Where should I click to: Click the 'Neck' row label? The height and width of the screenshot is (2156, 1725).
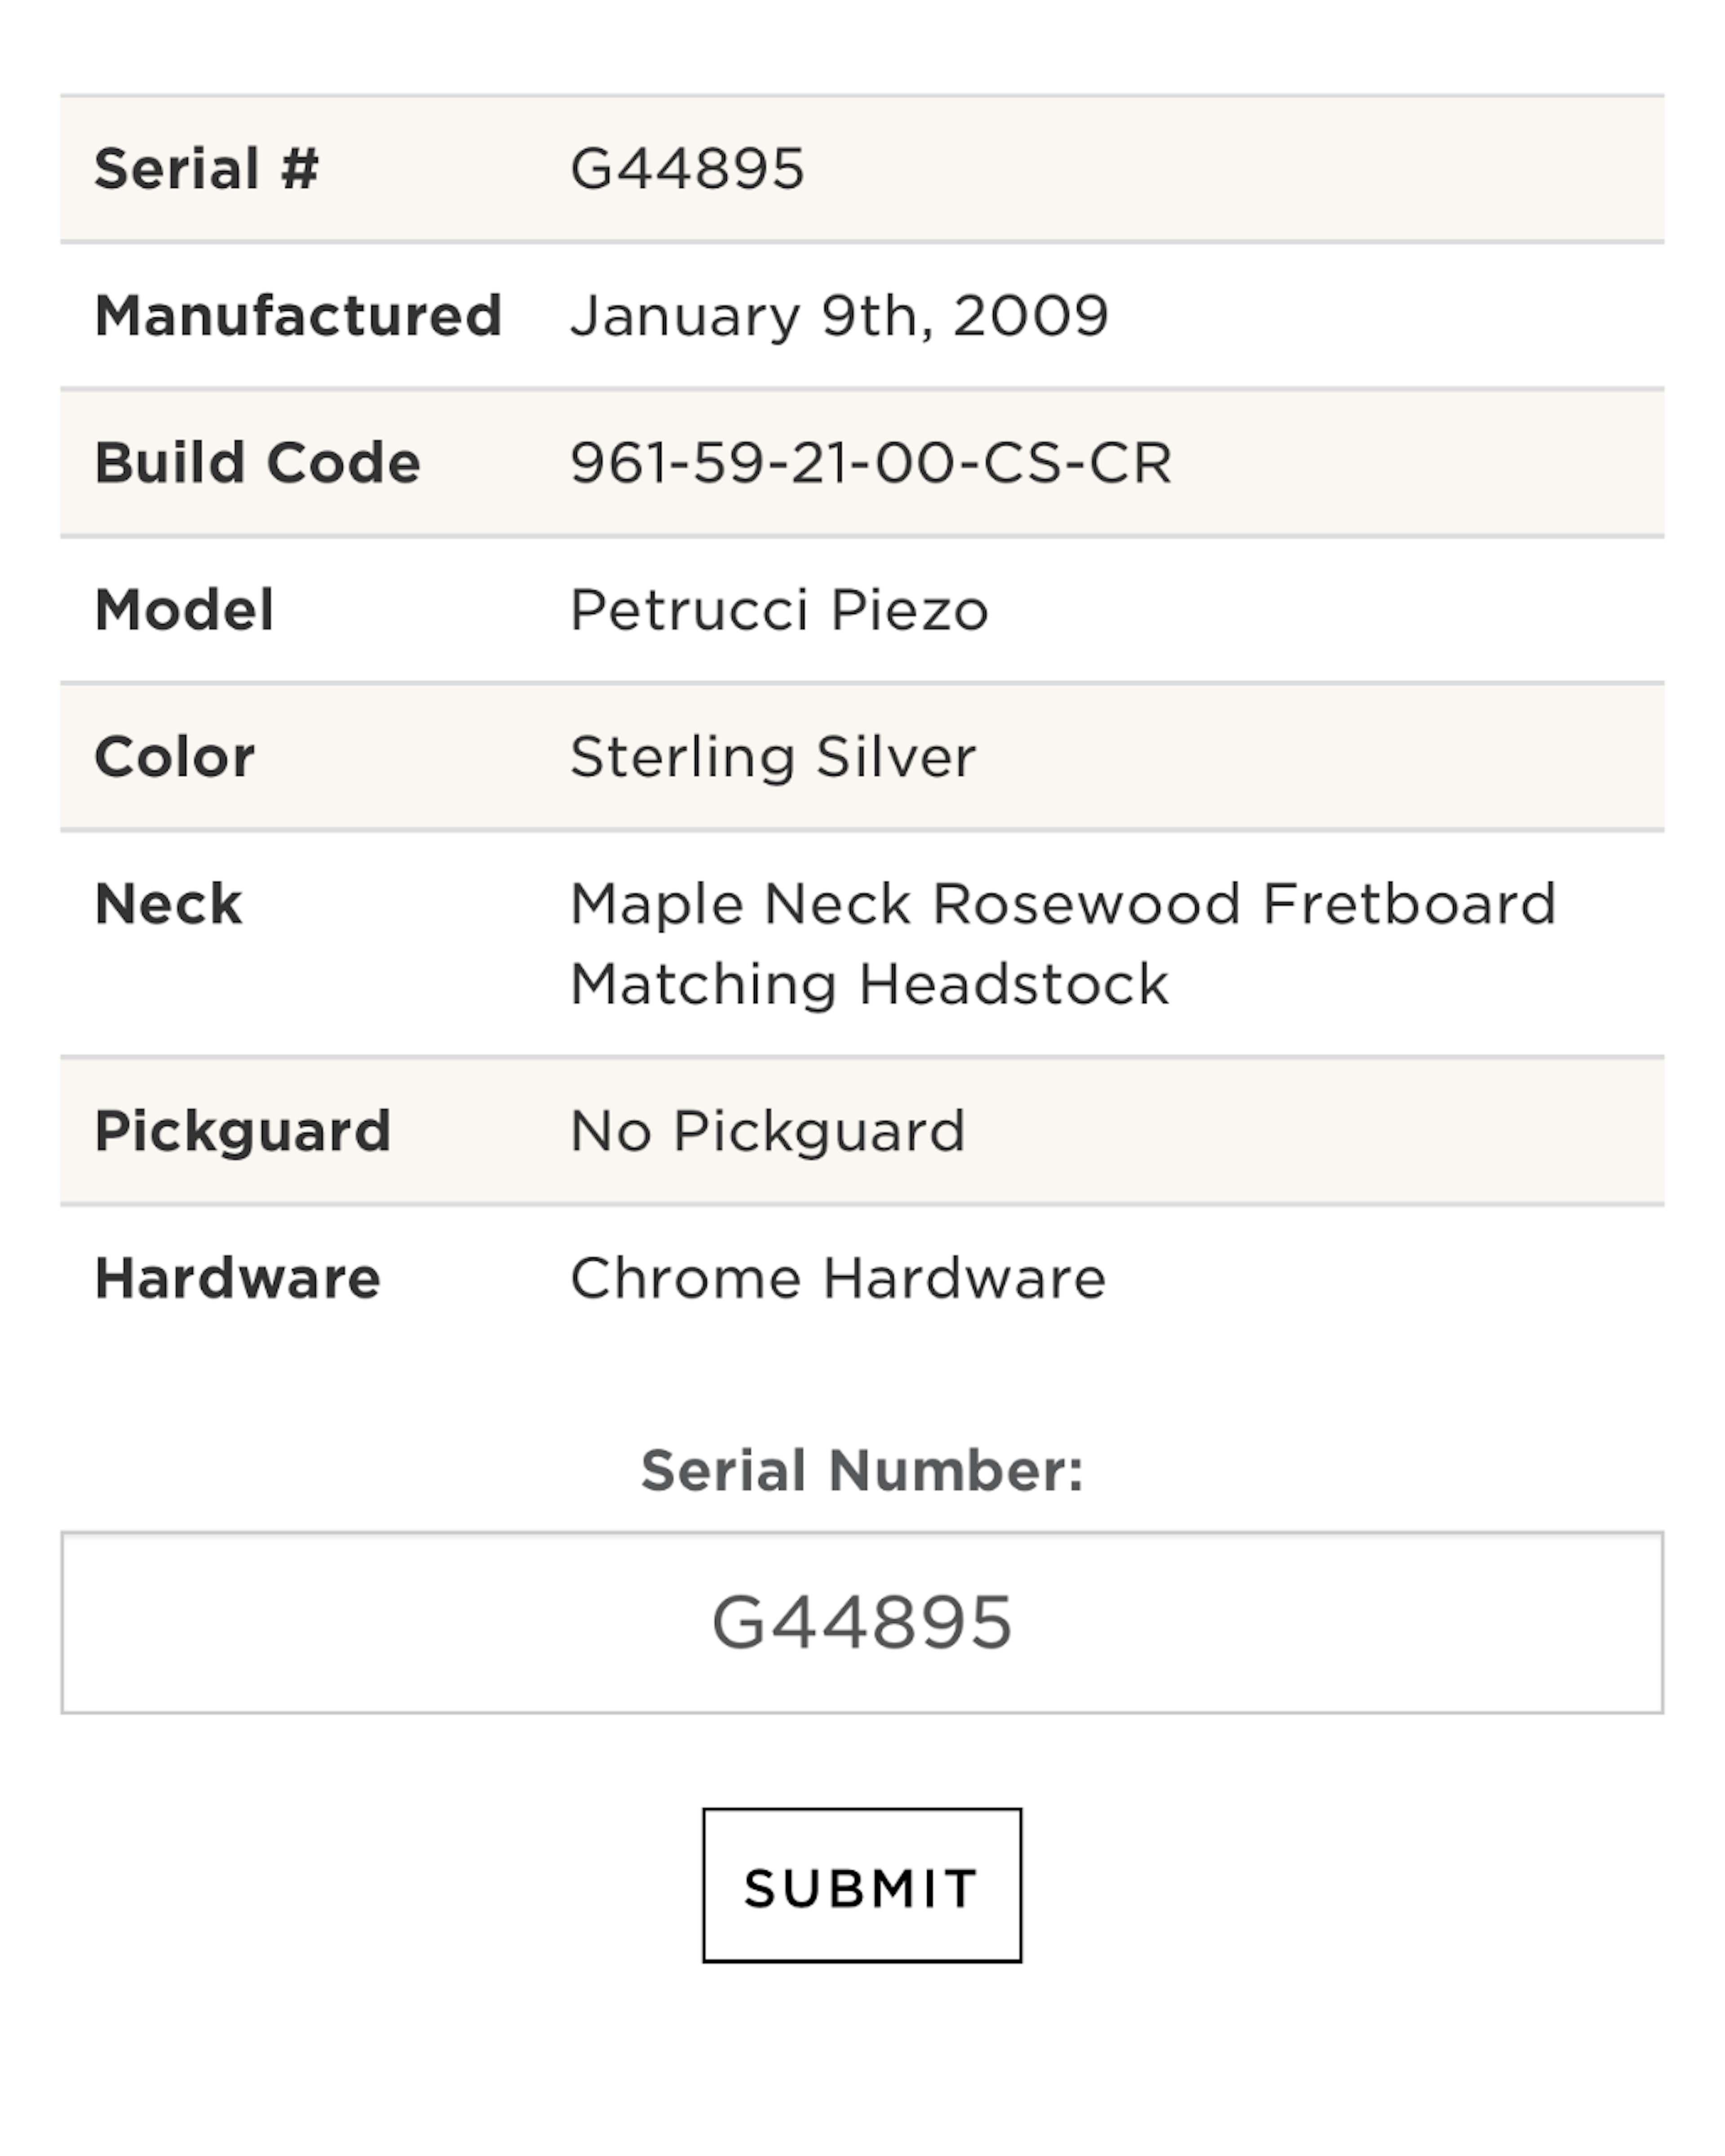coord(168,904)
